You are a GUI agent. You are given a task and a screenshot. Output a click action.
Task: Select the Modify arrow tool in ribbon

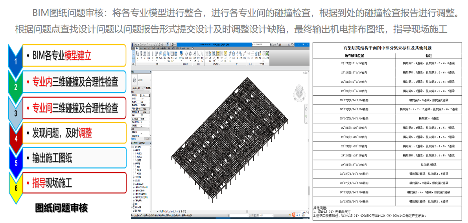pyautogui.click(x=133, y=56)
